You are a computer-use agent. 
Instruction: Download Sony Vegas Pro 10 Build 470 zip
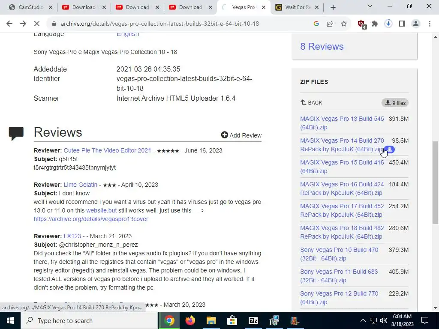tap(339, 254)
